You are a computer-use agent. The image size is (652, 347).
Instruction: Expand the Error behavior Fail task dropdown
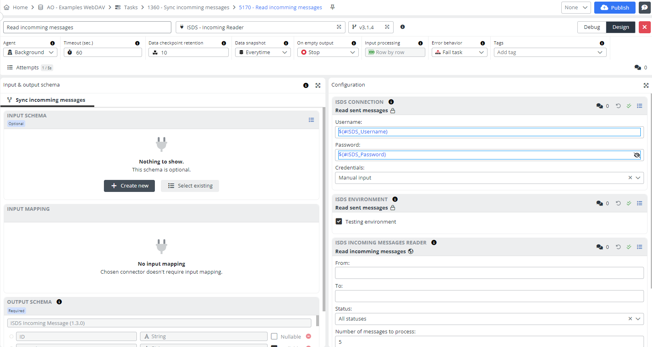point(459,52)
